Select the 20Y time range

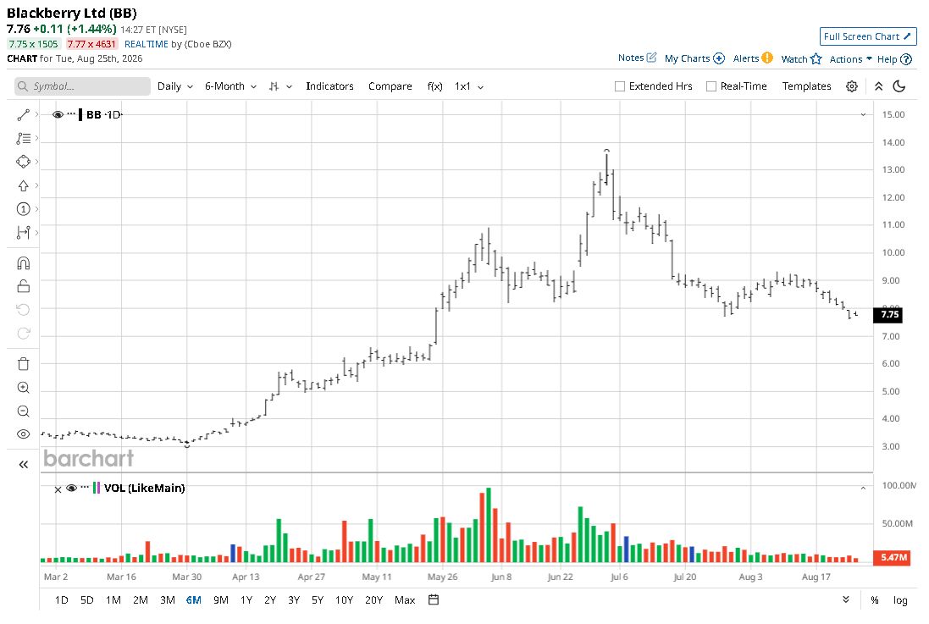point(373,600)
